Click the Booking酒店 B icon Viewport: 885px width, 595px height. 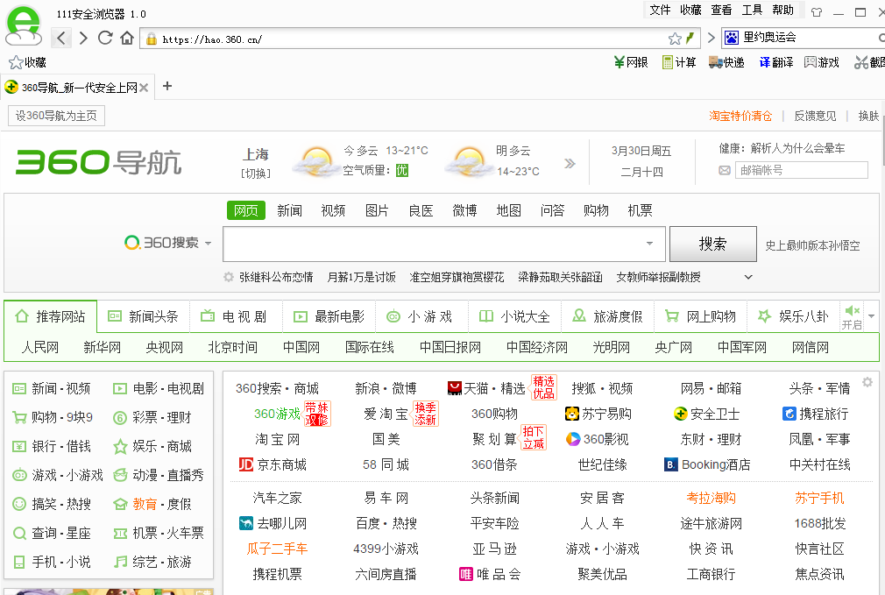tap(671, 464)
